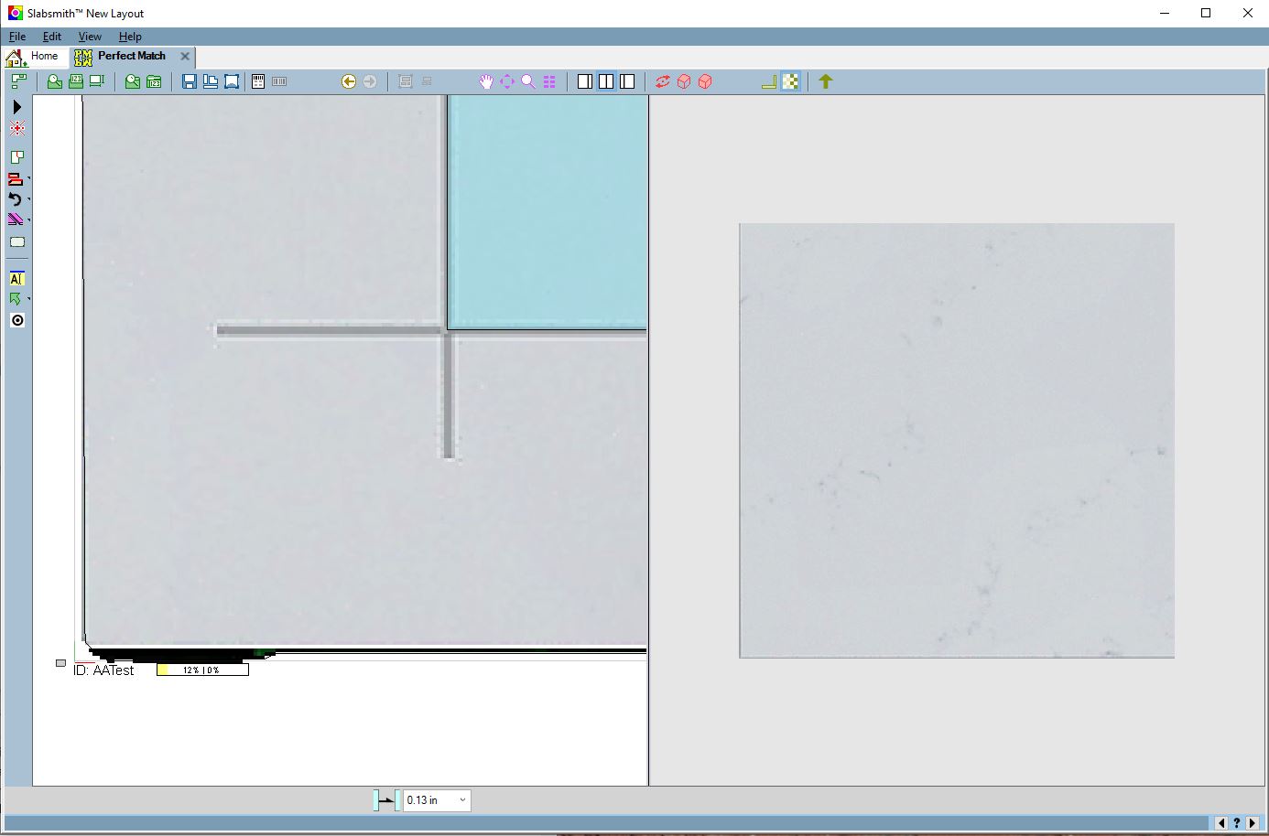Open the View menu
This screenshot has height=836, width=1269.
pyautogui.click(x=90, y=37)
